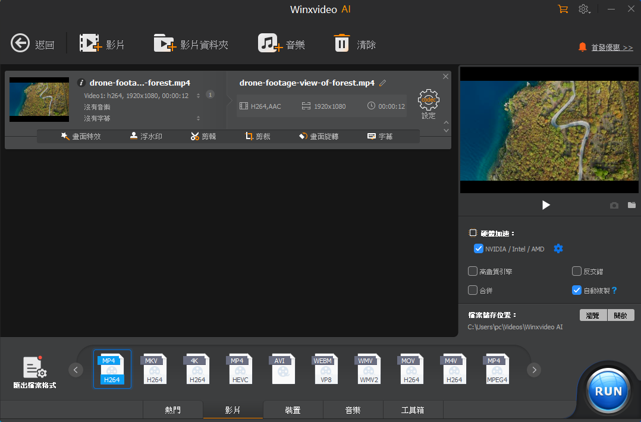
Task: Open the 音樂 music import tool
Action: (281, 42)
